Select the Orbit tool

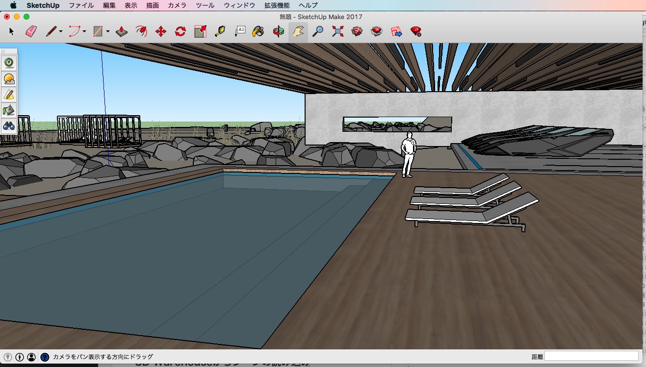[279, 32]
